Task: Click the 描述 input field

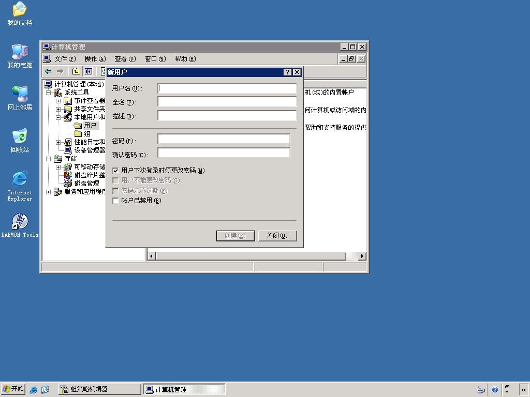Action: click(x=227, y=116)
